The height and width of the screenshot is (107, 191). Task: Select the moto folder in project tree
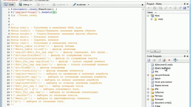coord(160,19)
